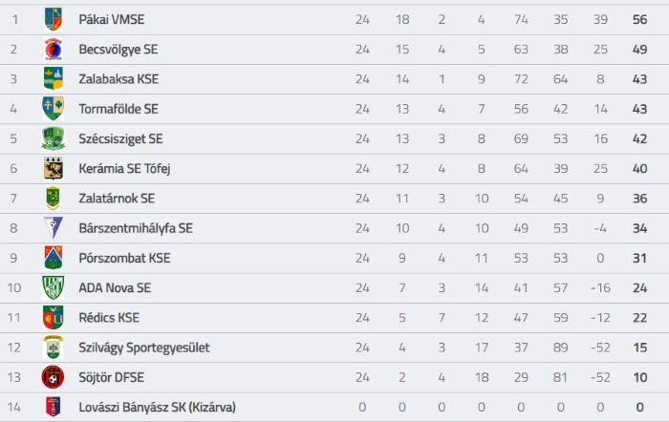Select the Tormafölde SE shield emblem
This screenshot has width=669, height=422.
54,108
